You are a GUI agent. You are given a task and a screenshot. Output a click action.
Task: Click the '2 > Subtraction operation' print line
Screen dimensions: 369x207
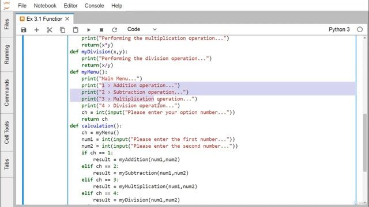(x=135, y=92)
